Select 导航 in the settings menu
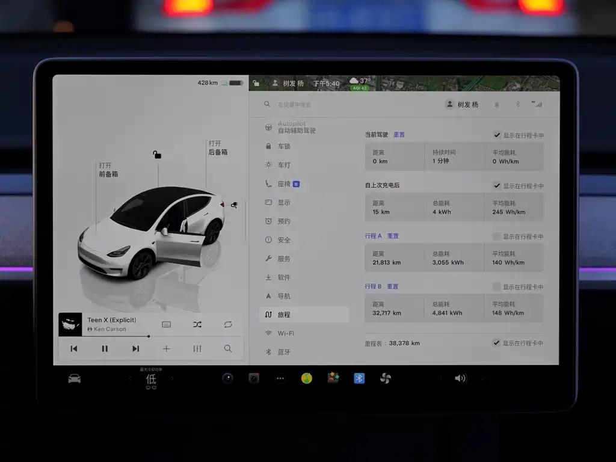The width and height of the screenshot is (616, 462). 284,296
